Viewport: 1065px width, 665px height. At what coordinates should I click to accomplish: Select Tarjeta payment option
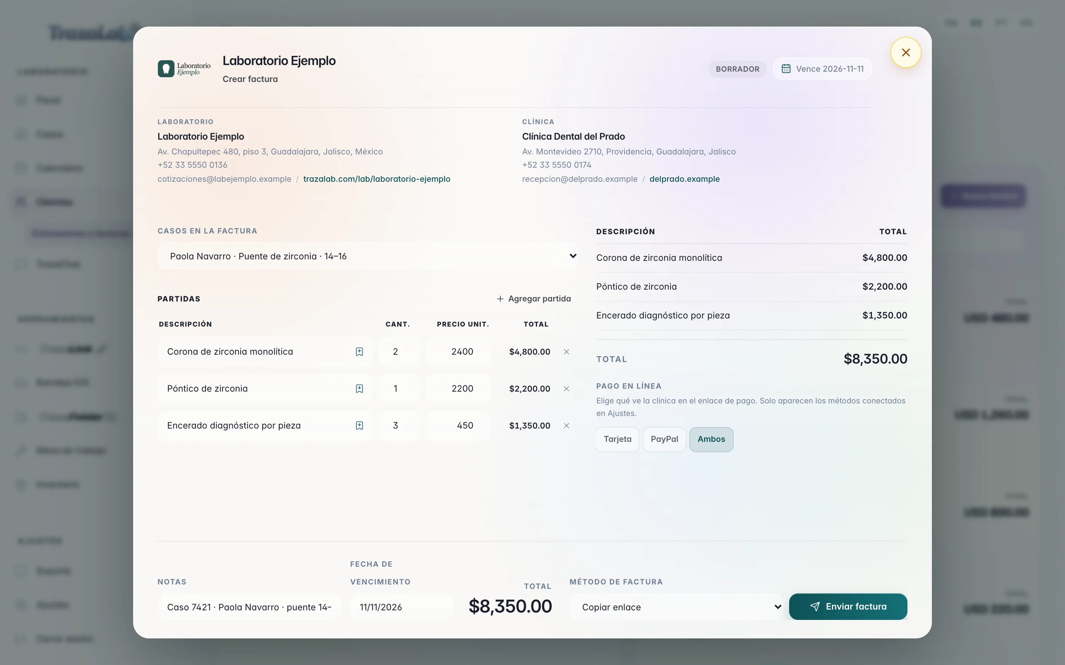pyautogui.click(x=617, y=439)
